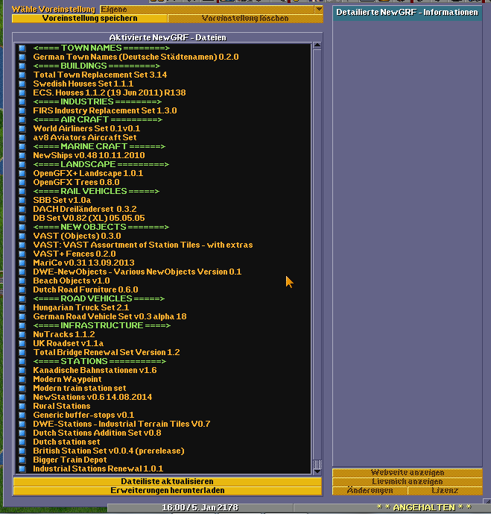Click Dateiliste aktualisieren button
The width and height of the screenshot is (491, 514).
(x=168, y=481)
